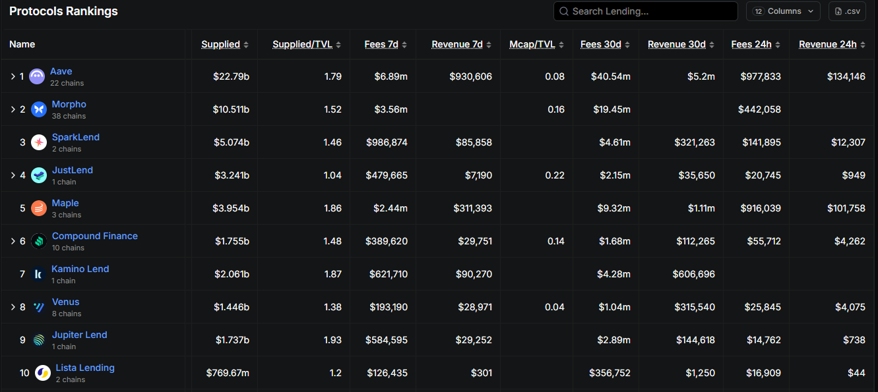The width and height of the screenshot is (878, 392).
Task: Sort by Revenue 30d column arrows
Action: point(712,45)
